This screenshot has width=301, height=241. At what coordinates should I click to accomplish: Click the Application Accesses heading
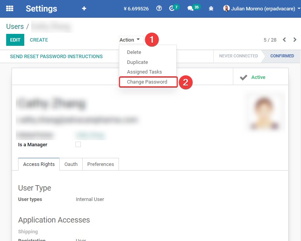tap(54, 220)
